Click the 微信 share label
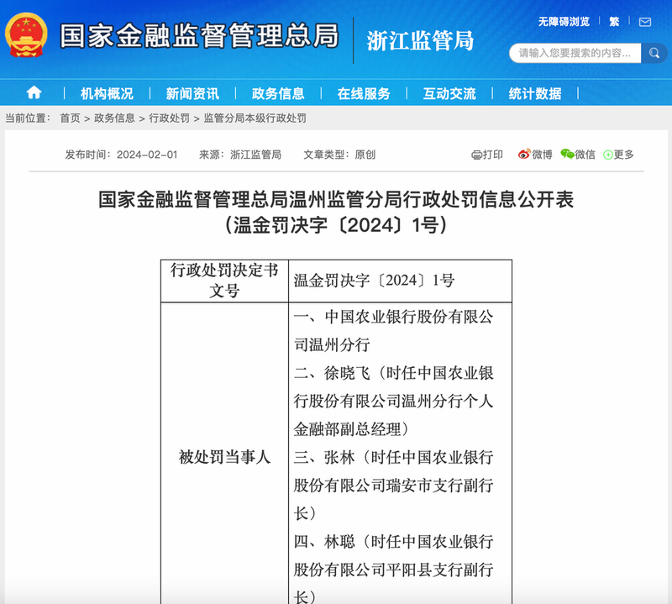The width and height of the screenshot is (672, 604). point(585,155)
